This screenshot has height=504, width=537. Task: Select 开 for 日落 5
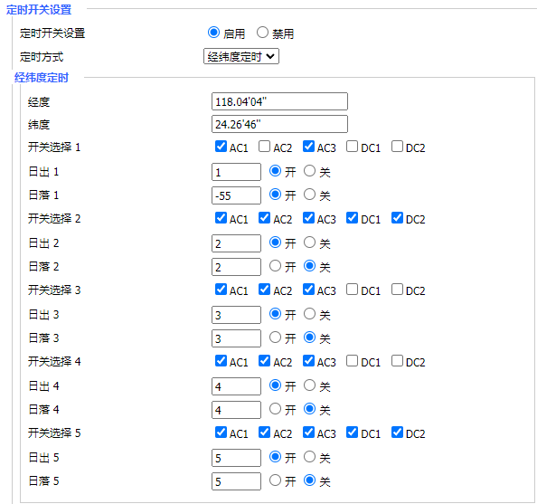click(x=275, y=480)
